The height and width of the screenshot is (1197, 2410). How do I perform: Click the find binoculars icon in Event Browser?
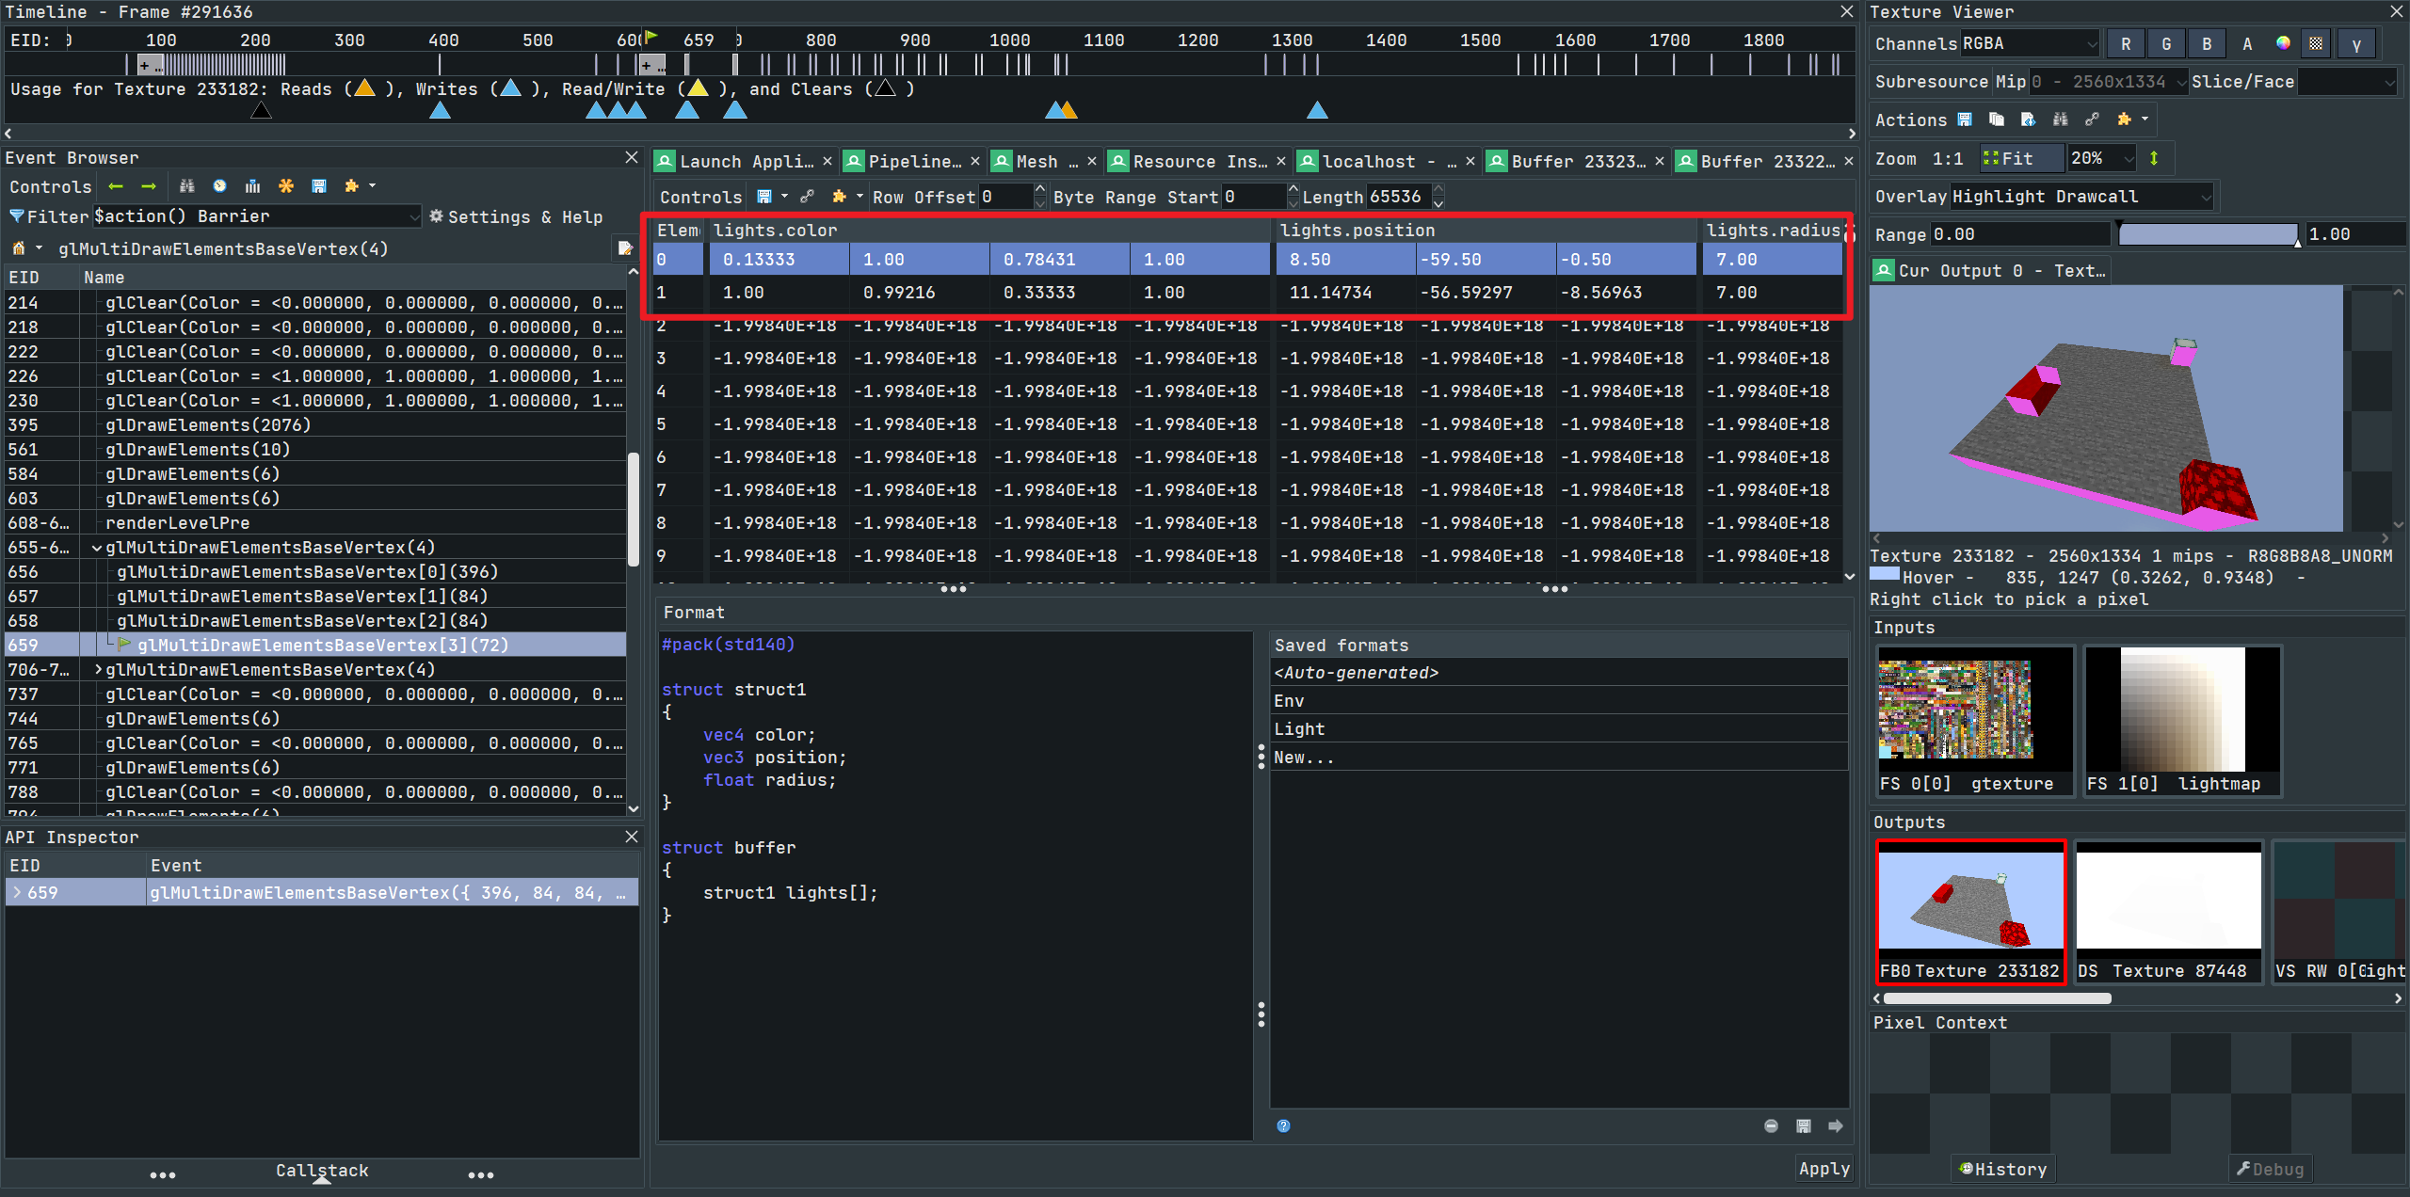click(x=186, y=186)
